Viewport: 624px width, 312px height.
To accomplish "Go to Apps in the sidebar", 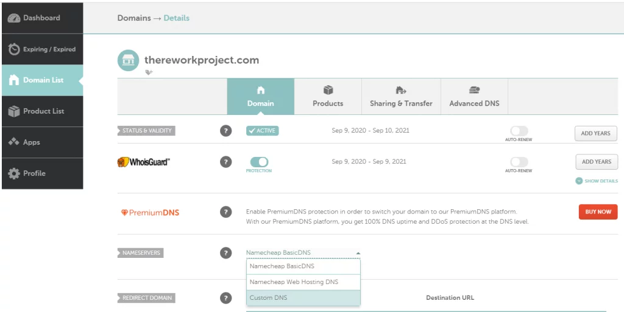I will (42, 142).
